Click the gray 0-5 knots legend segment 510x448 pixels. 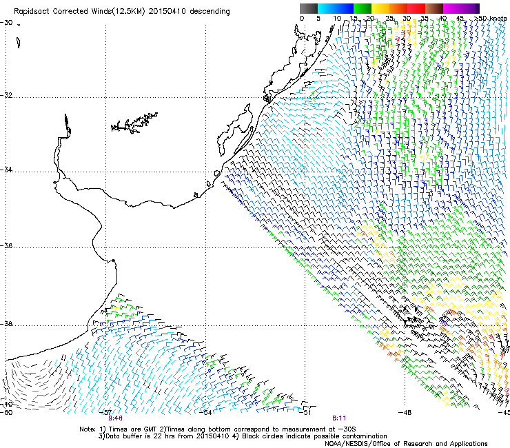point(309,8)
